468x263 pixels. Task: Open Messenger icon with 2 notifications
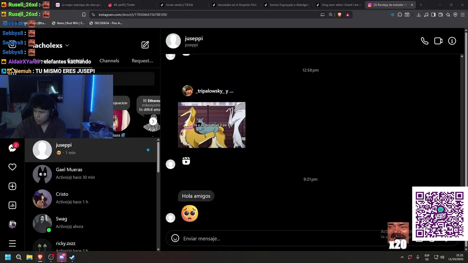point(12,148)
